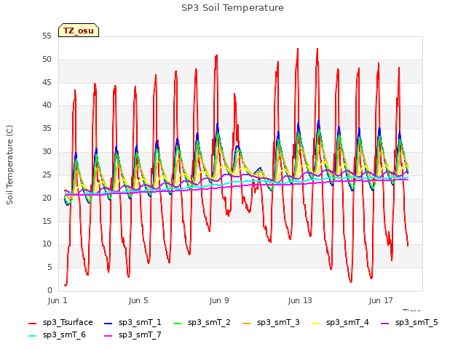466x349 pixels.
Task: Click the 30 y-axis tick label
Action: coord(47,151)
